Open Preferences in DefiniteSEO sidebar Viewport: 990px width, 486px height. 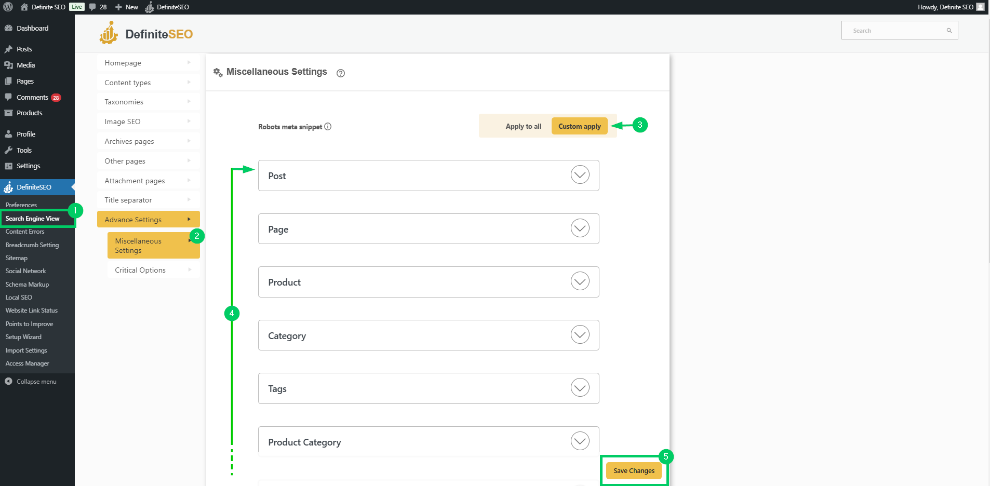[x=21, y=205]
